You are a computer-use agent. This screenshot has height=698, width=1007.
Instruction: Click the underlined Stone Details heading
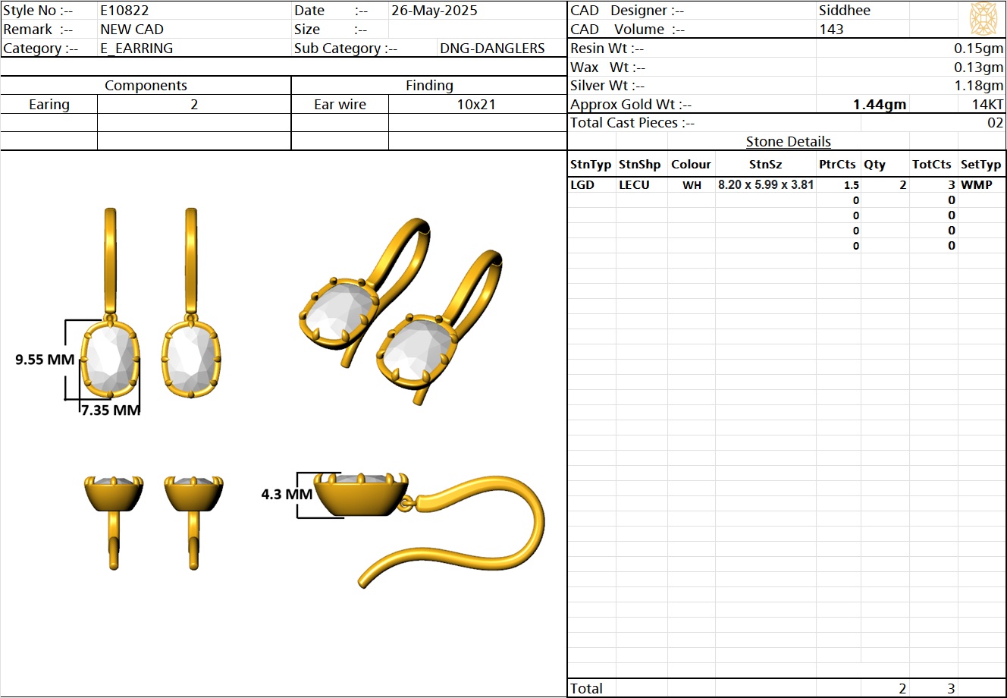pyautogui.click(x=788, y=142)
